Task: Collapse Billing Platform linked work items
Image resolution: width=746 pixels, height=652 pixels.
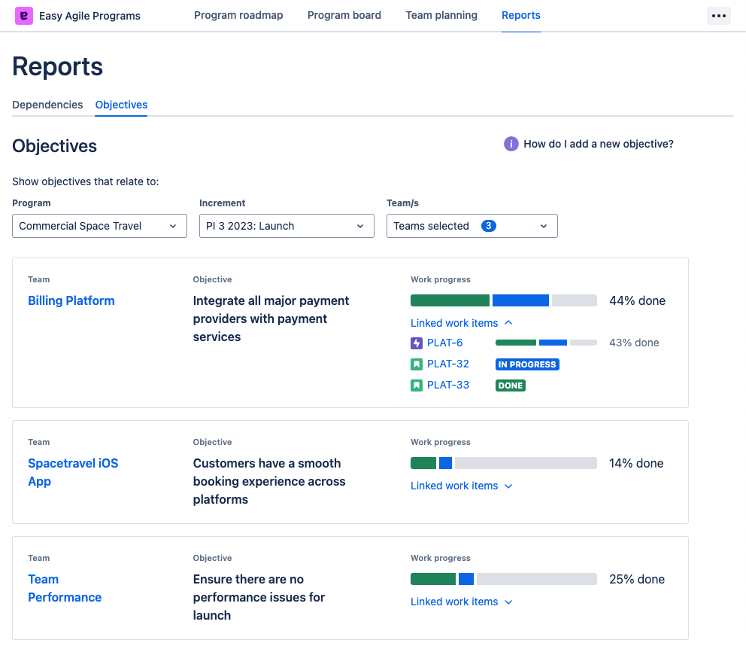Action: click(x=461, y=323)
